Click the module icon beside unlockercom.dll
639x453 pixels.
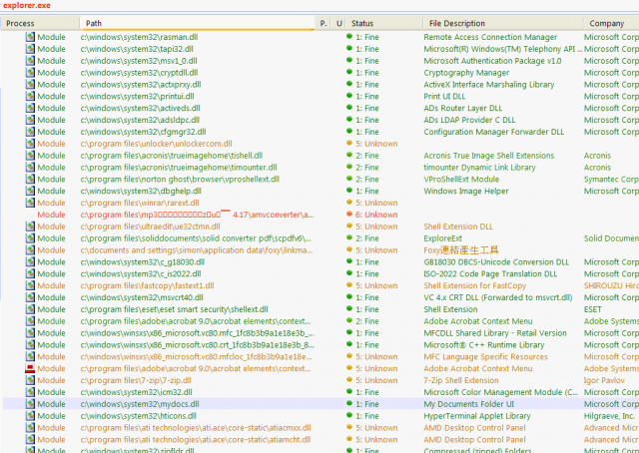[x=30, y=144]
